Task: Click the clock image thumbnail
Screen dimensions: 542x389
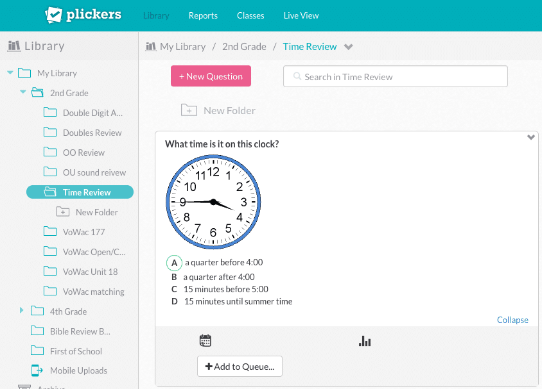Action: click(x=213, y=202)
